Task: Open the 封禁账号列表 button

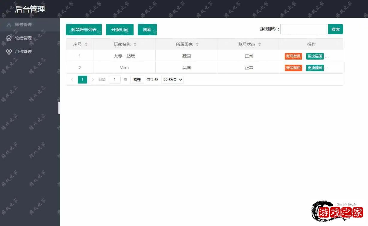Action: point(84,30)
